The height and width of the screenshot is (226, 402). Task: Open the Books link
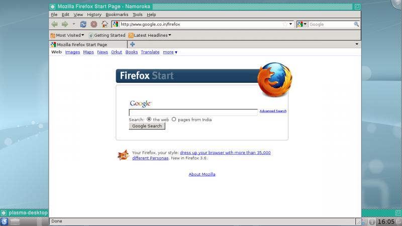pyautogui.click(x=132, y=52)
